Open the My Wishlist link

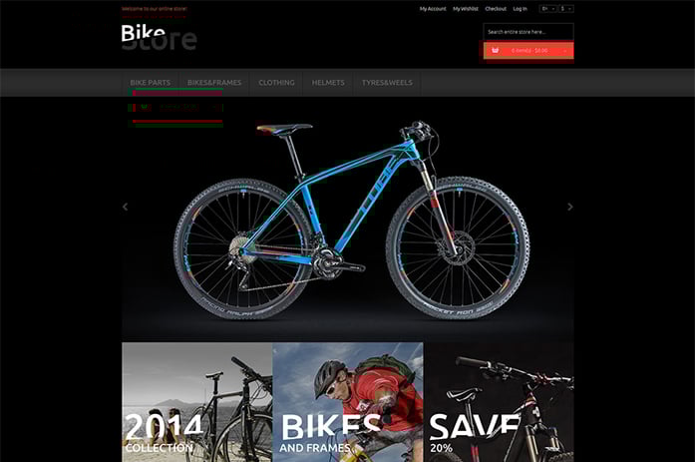coord(466,9)
